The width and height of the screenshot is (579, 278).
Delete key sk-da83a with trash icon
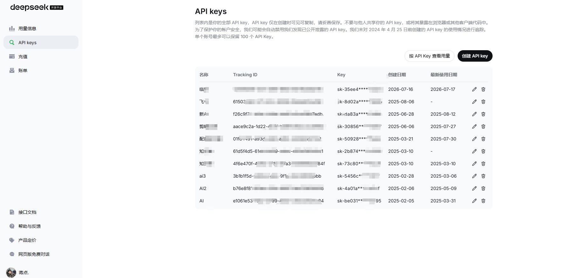(x=483, y=114)
